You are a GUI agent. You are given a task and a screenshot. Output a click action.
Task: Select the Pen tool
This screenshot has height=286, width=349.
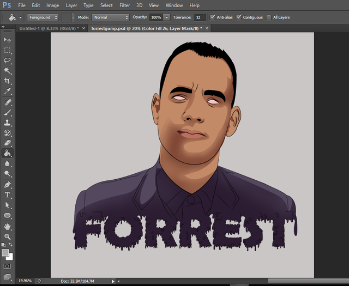coord(8,185)
